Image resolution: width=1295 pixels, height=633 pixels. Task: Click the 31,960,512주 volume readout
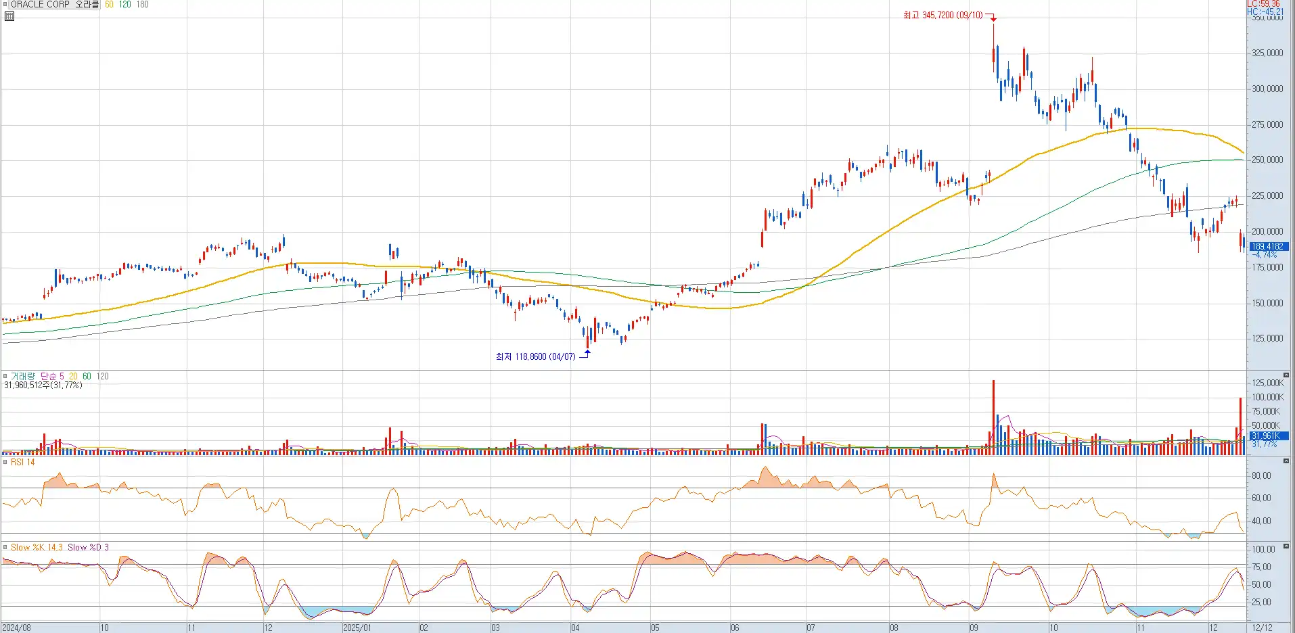[43, 385]
